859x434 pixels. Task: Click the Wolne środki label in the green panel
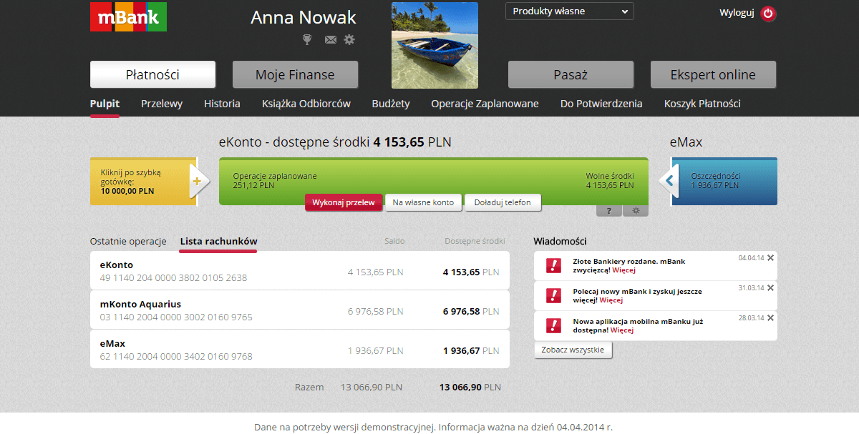tap(610, 176)
